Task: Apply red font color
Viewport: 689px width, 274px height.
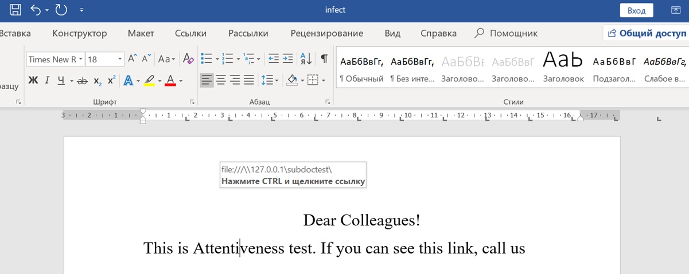Action: (170, 80)
